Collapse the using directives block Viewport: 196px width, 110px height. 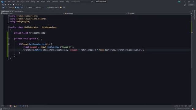click(x=9, y=16)
